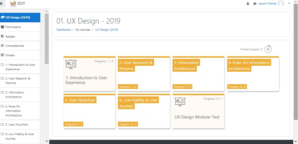
Task: Click presentation icon in Introduction to User Experience card
Action: coord(71,64)
